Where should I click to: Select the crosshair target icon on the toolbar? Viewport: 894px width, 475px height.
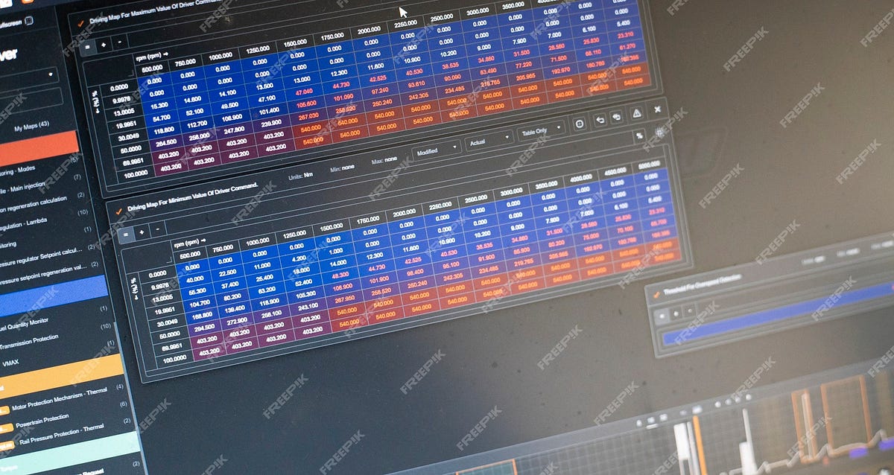580,124
